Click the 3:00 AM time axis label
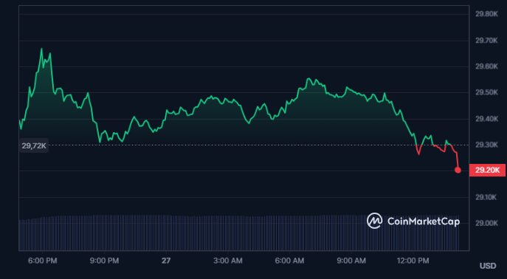This screenshot has height=279, width=507. coord(227,261)
